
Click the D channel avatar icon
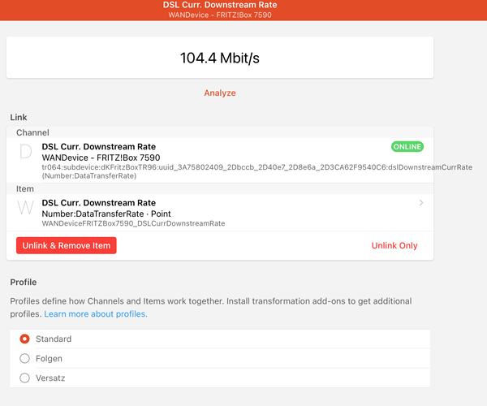[25, 152]
